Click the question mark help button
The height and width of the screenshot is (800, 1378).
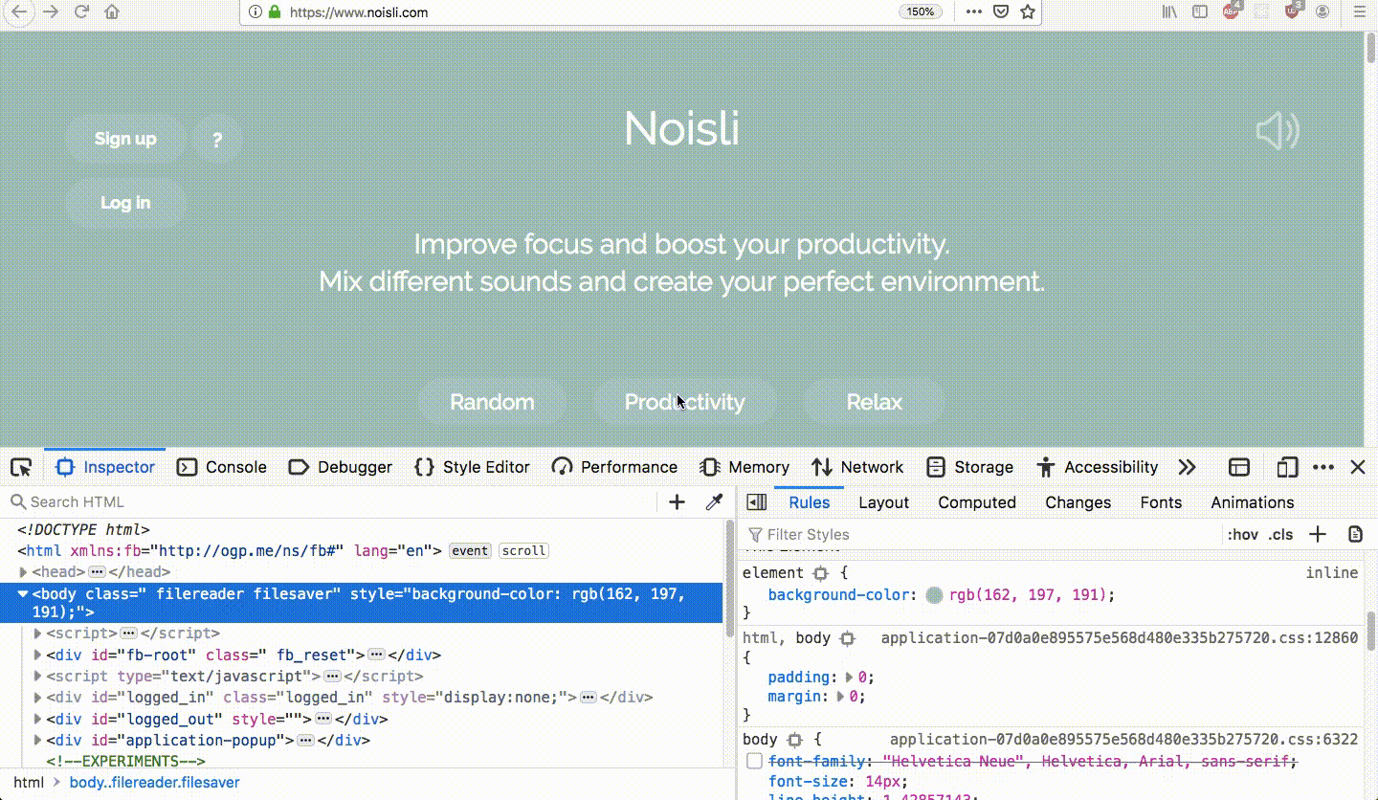[217, 140]
